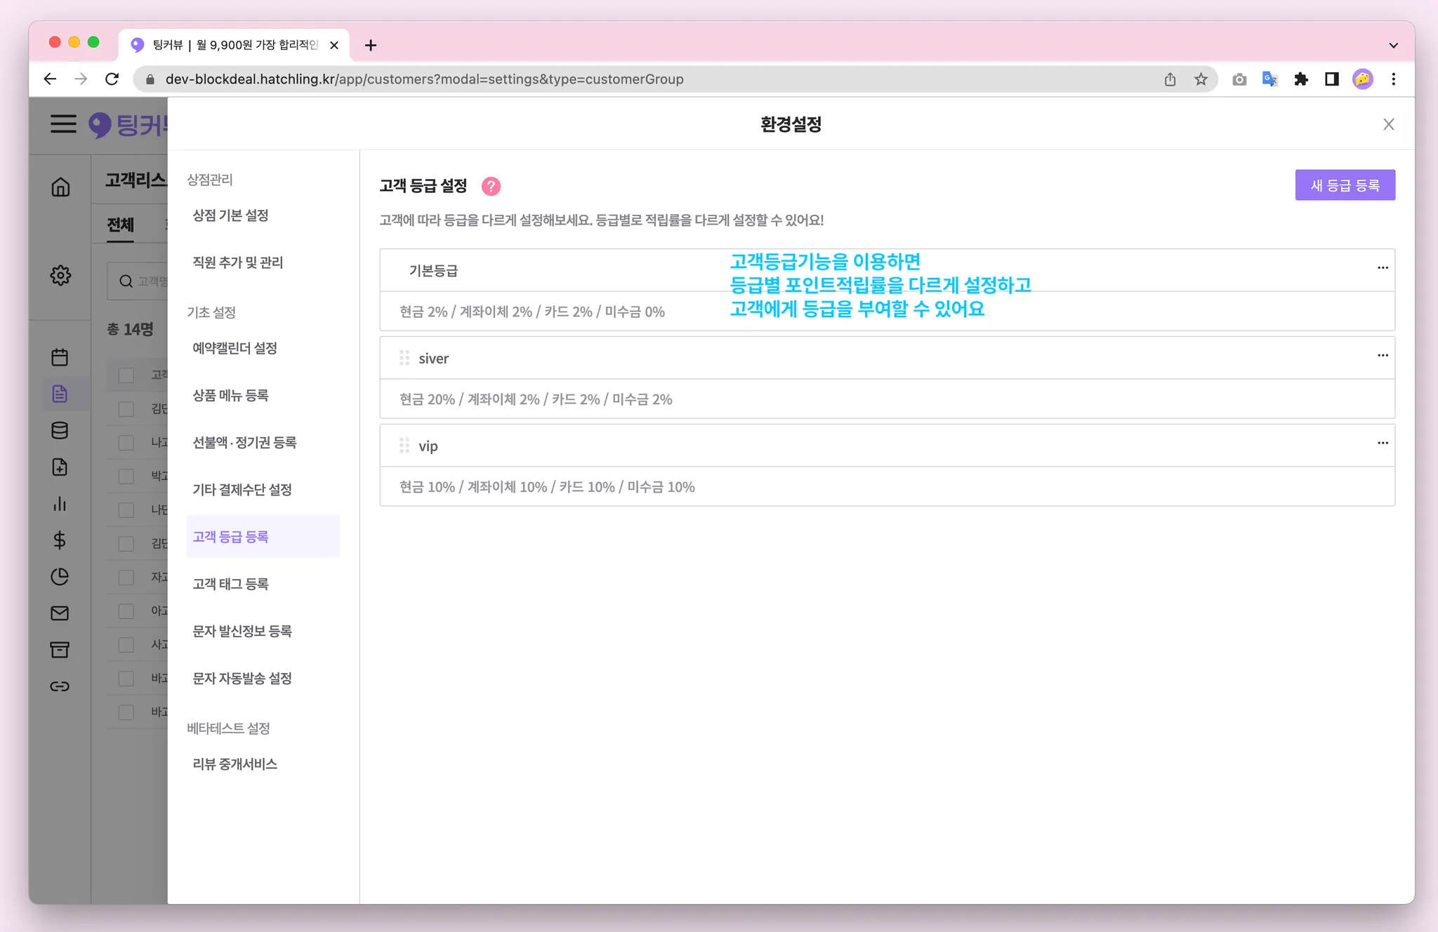This screenshot has height=932, width=1438.
Task: Click the bar chart statistics icon
Action: [x=60, y=504]
